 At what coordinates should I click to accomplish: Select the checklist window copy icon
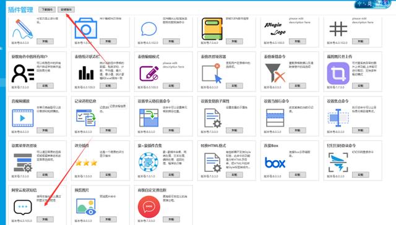86,117
